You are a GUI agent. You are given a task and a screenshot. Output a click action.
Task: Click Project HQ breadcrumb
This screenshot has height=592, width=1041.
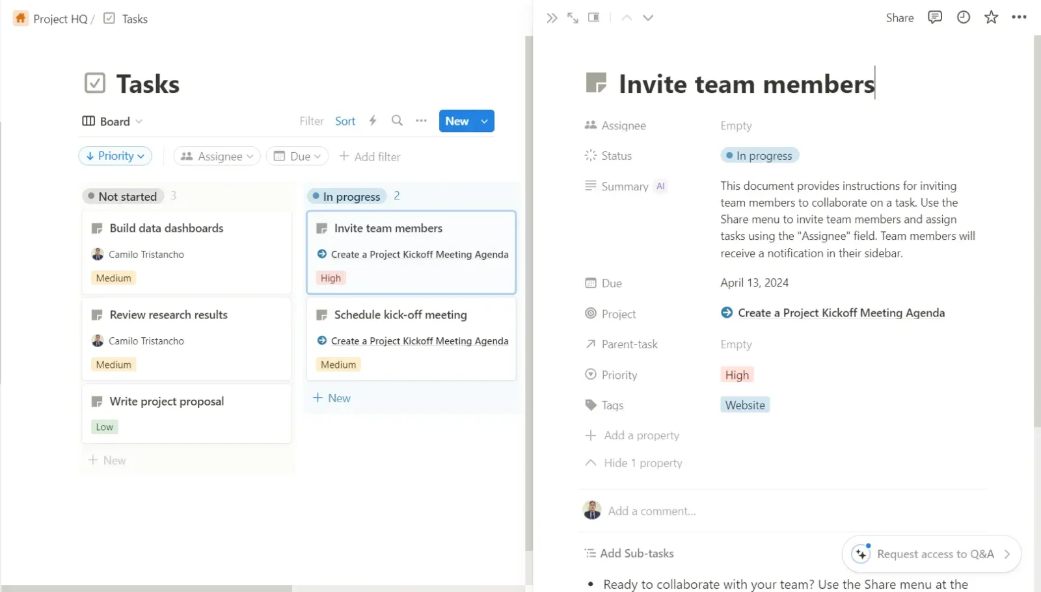click(60, 19)
